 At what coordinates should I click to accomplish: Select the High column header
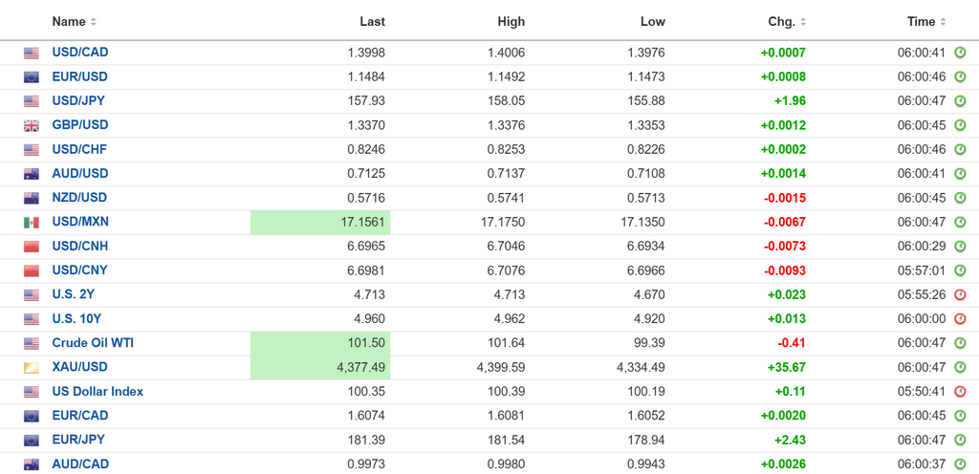(511, 22)
